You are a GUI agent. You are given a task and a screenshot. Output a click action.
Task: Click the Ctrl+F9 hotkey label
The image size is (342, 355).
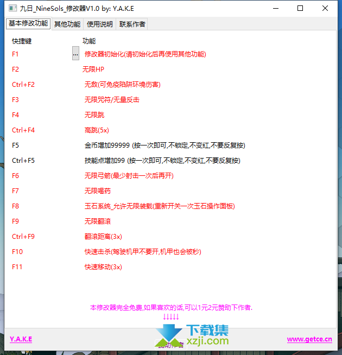23,237
